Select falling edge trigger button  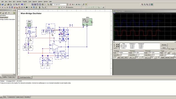[168, 53]
